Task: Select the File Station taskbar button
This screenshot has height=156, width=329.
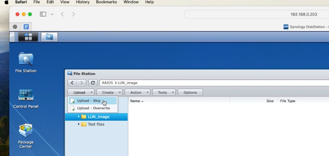Action: (49, 37)
